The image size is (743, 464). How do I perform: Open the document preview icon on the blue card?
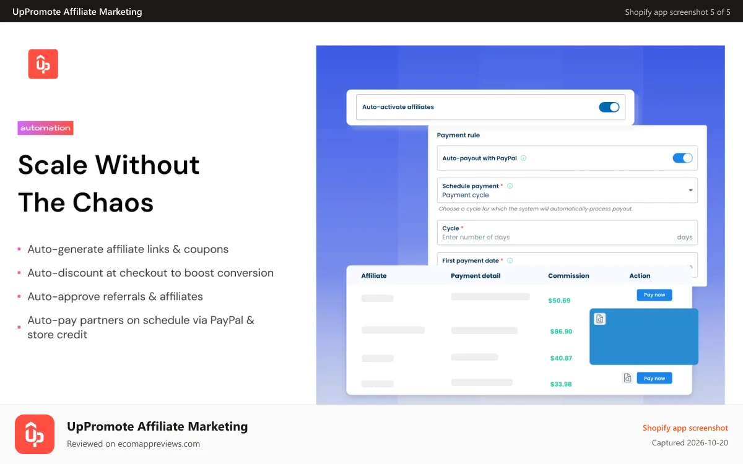click(599, 319)
